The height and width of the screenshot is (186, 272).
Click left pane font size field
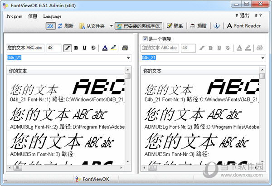(54, 48)
